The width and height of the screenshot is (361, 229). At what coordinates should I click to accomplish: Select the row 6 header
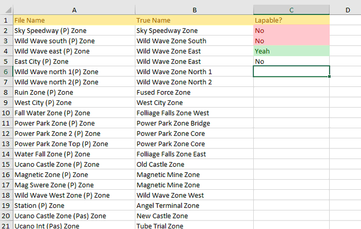pos(6,72)
